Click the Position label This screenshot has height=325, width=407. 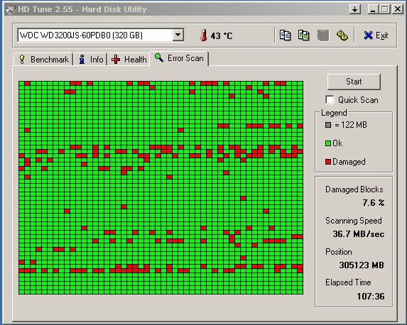339,252
